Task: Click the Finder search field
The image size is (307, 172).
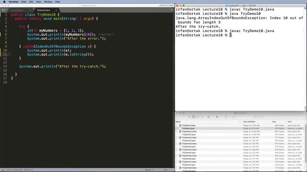Action: [279, 117]
